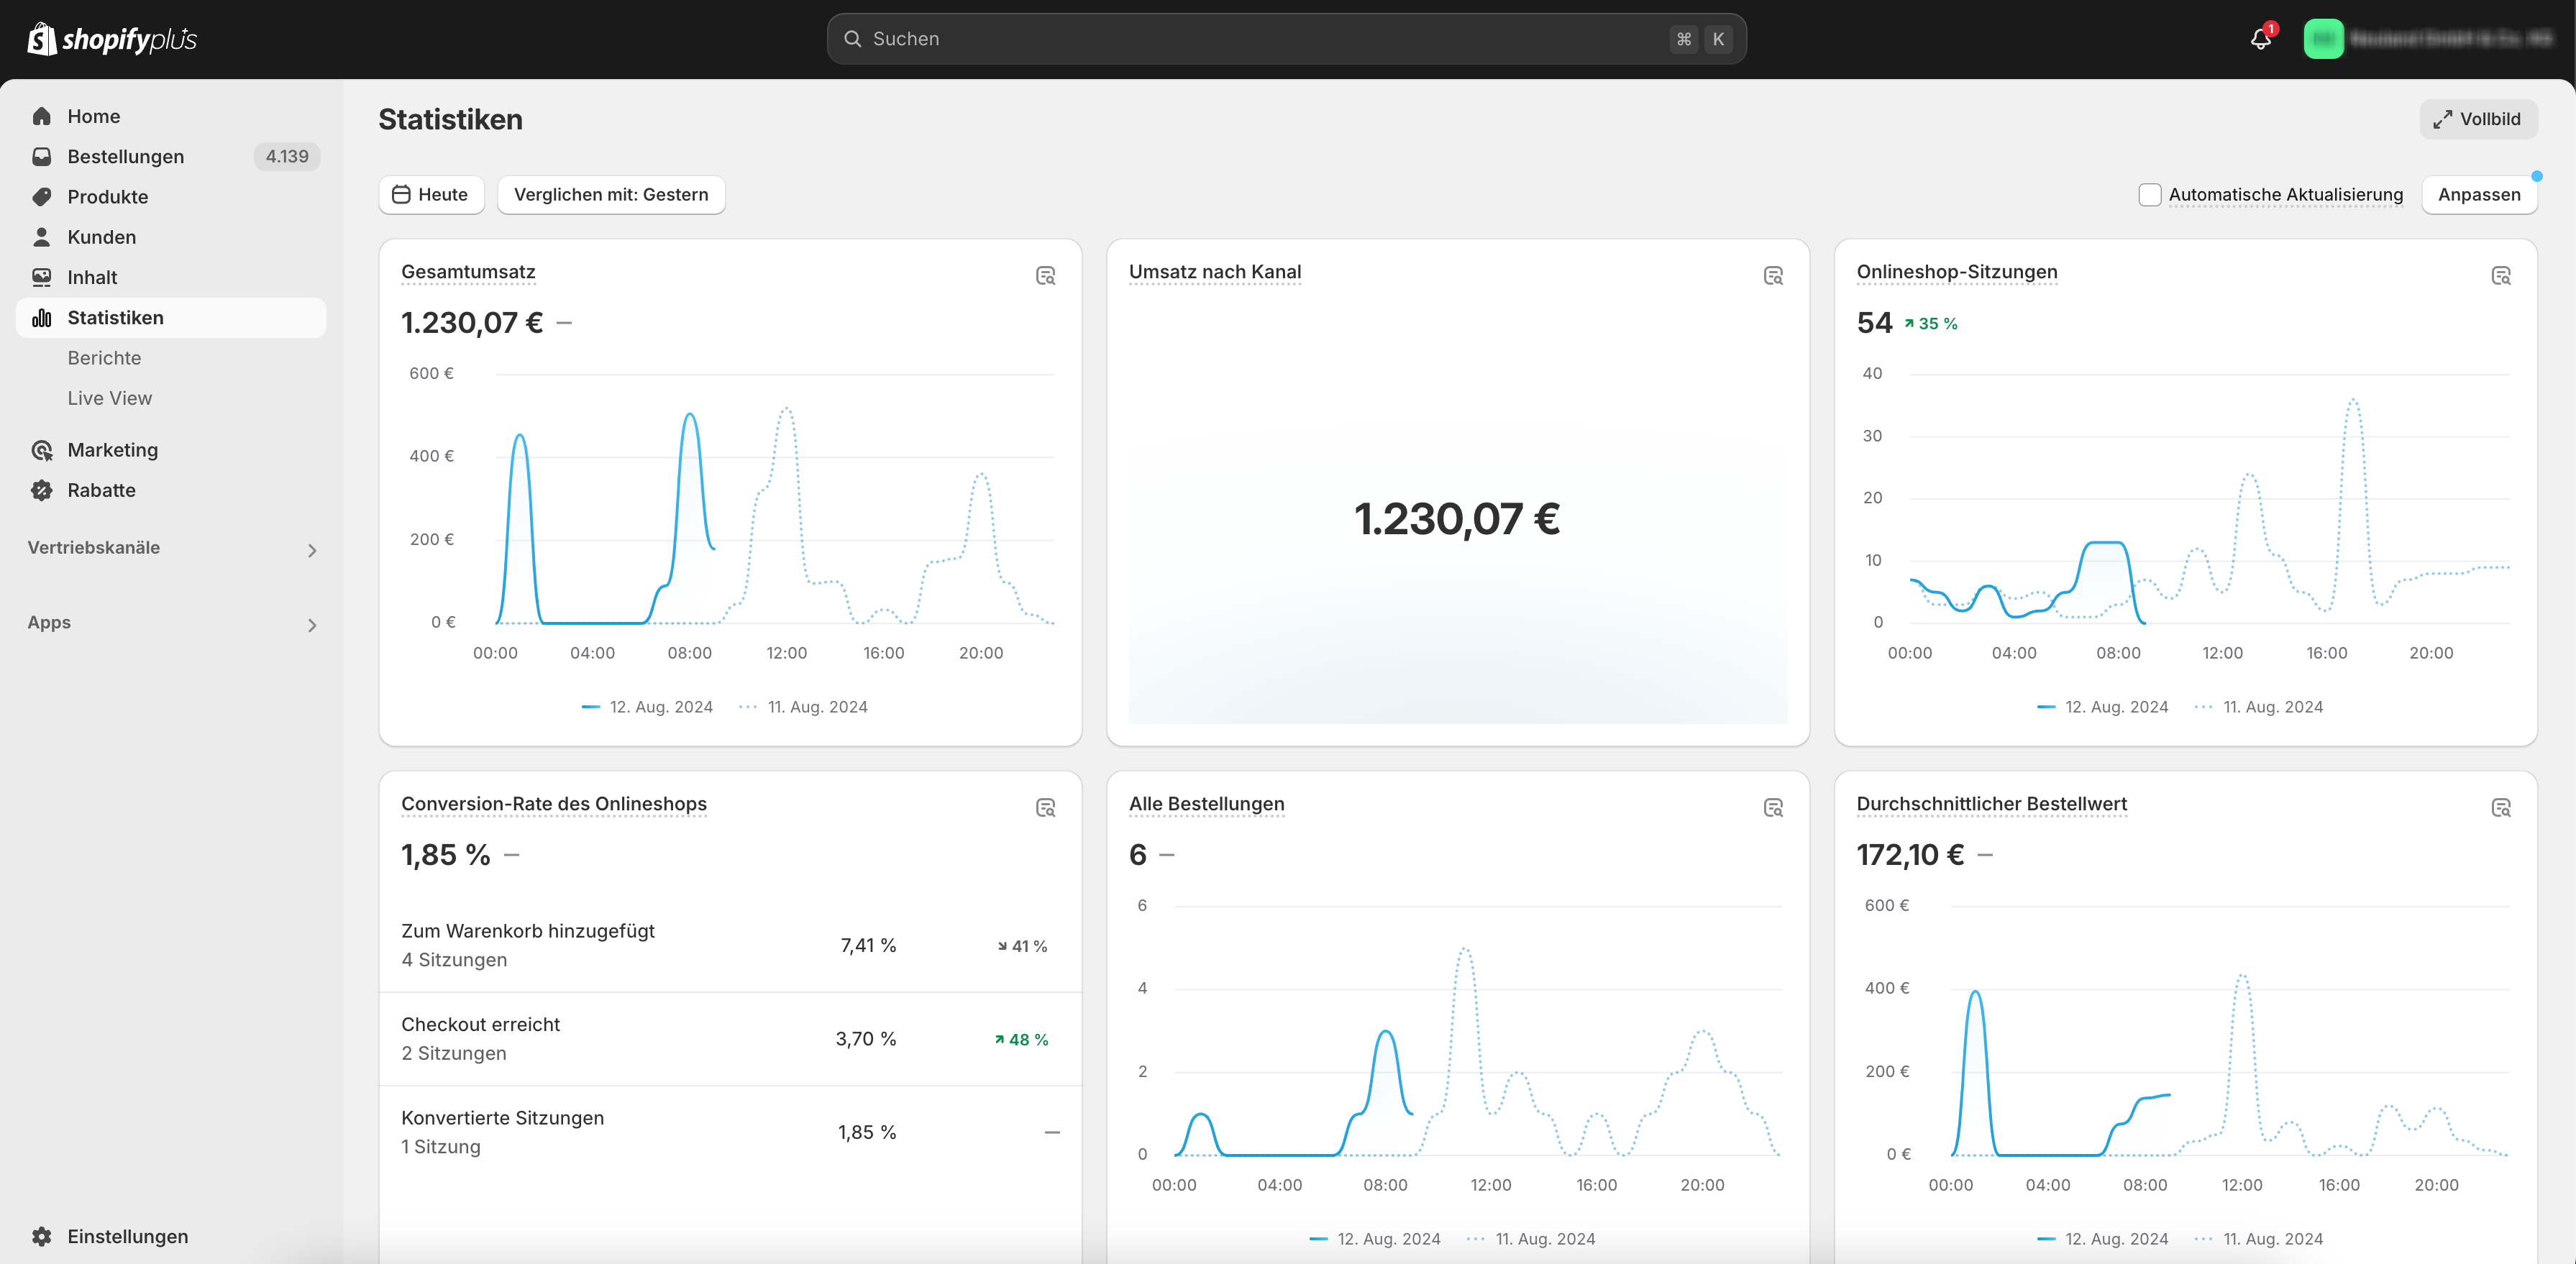Click the Einstellungen gear icon

tap(42, 1236)
